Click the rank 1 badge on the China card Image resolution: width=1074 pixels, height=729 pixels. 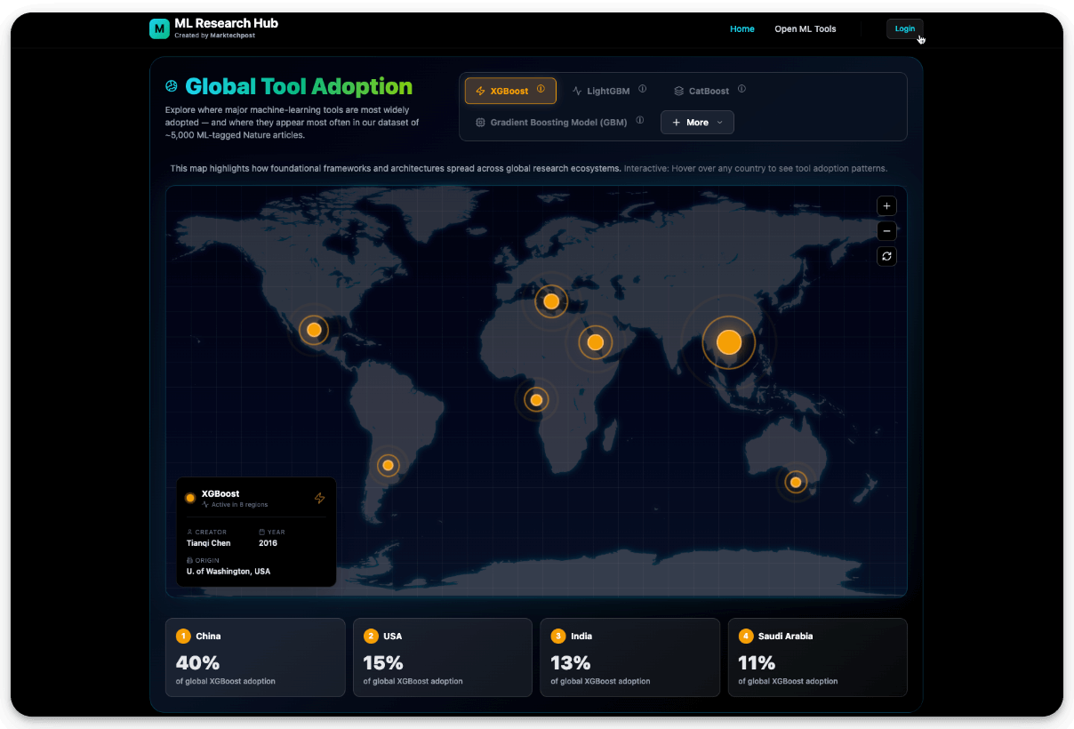(183, 636)
